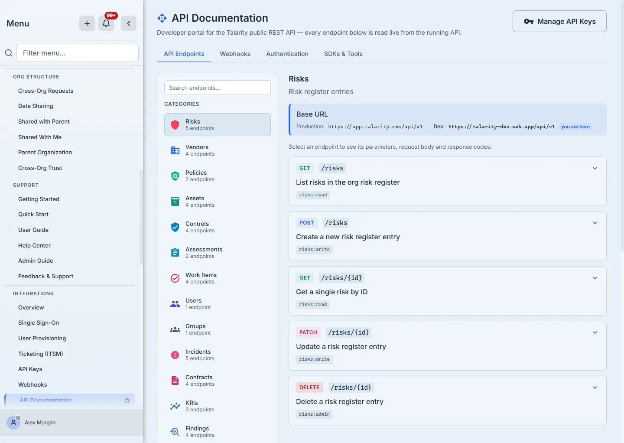The width and height of the screenshot is (624, 443).
Task: Switch to the Webhooks tab
Action: coord(235,54)
